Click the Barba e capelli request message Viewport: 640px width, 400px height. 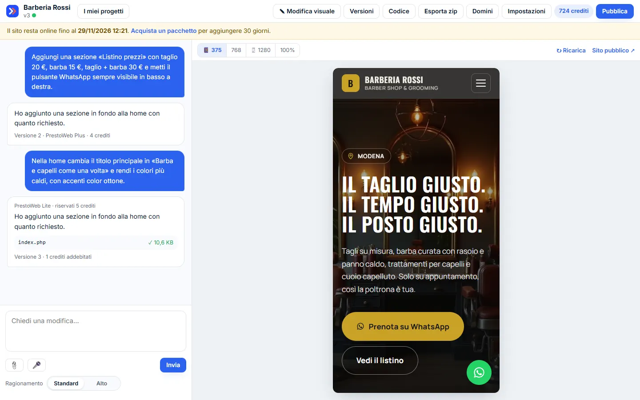point(104,171)
